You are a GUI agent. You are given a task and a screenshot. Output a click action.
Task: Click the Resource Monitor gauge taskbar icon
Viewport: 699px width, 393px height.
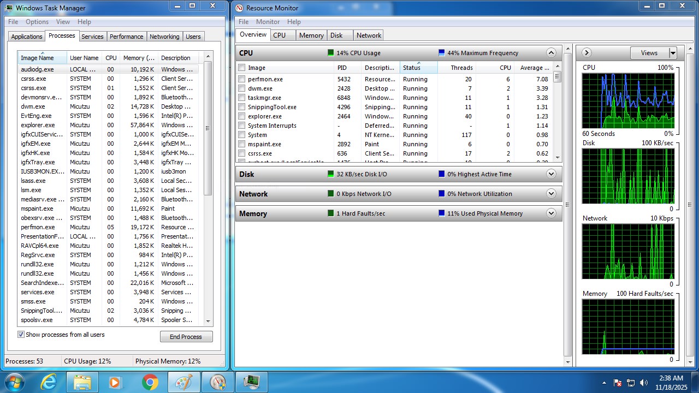click(217, 382)
